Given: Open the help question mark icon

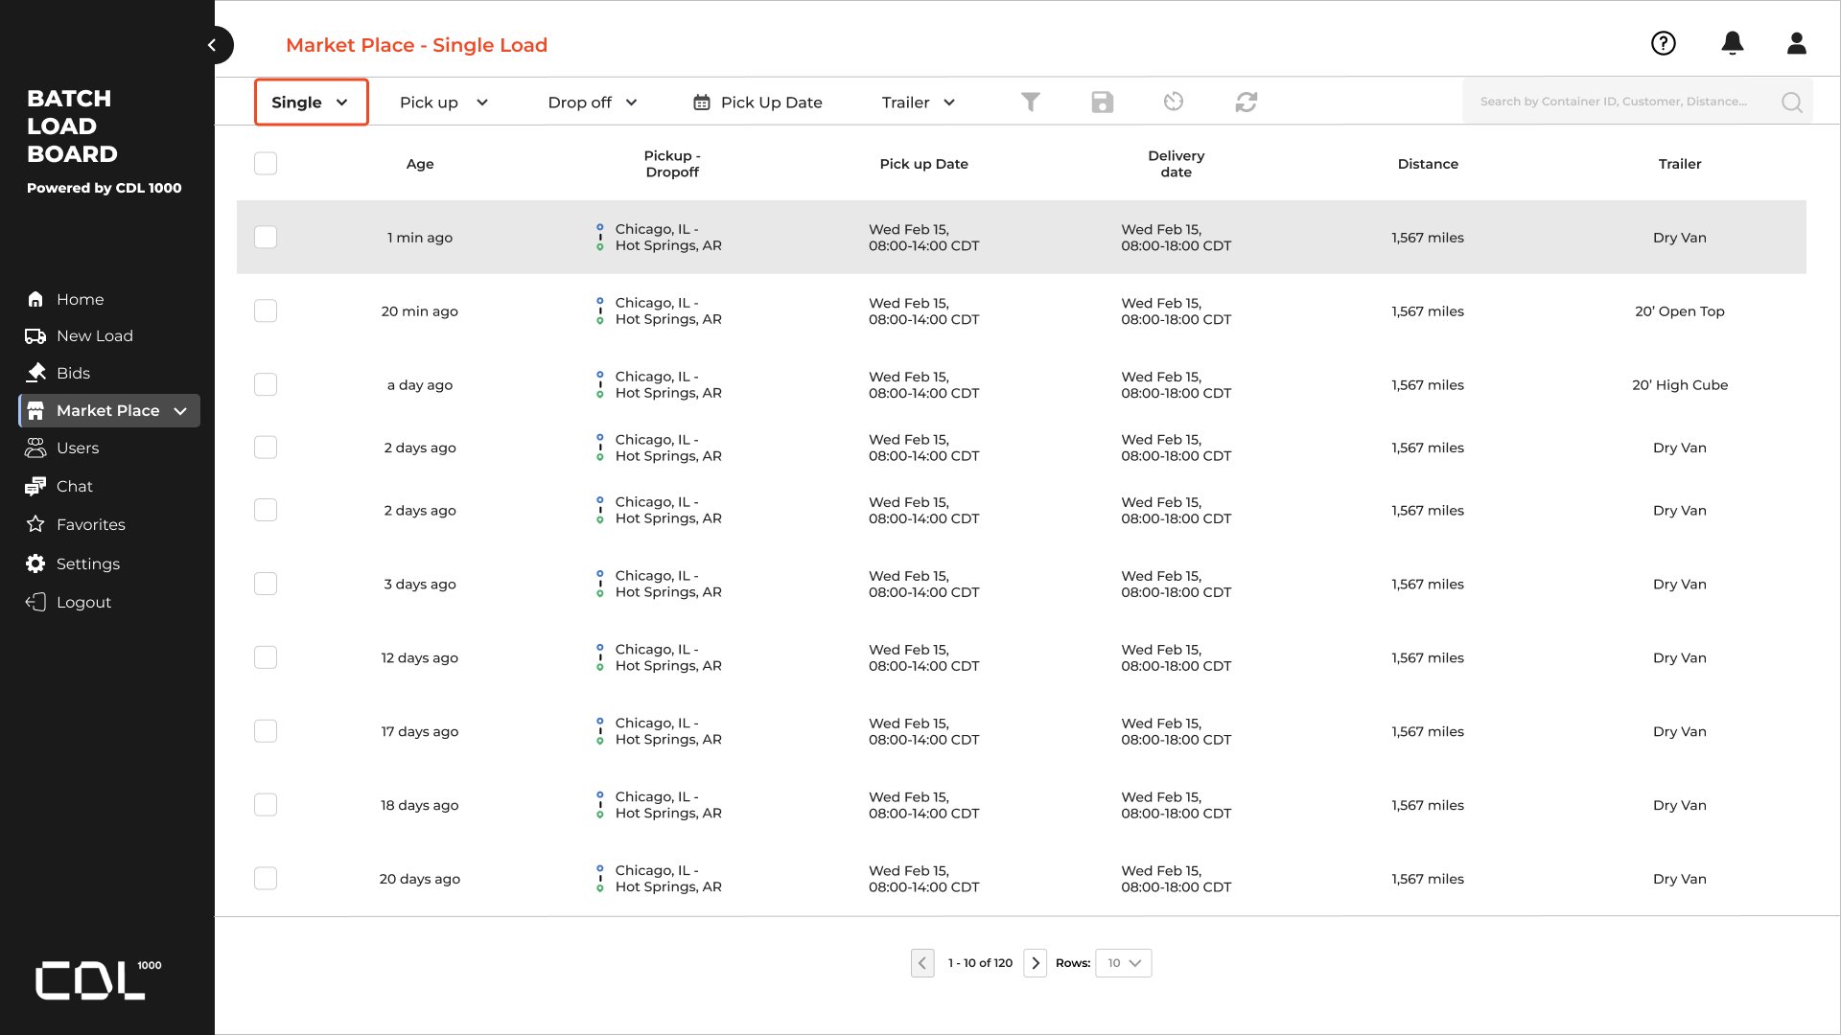Looking at the screenshot, I should coord(1664,43).
